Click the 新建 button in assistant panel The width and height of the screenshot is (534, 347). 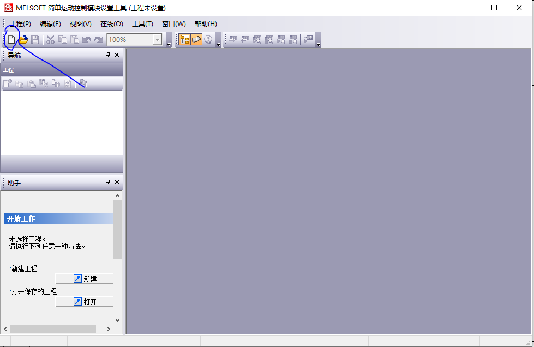click(84, 279)
